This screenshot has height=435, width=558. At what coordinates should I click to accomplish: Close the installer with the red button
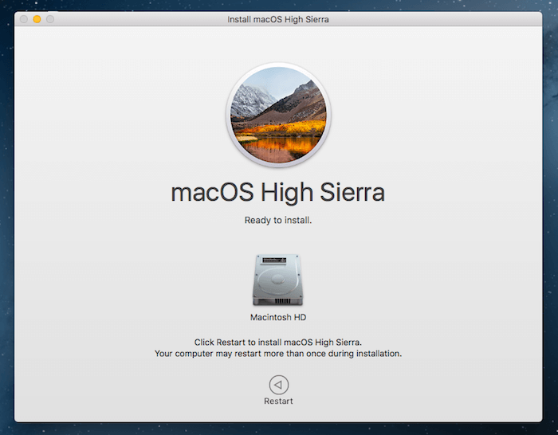pyautogui.click(x=24, y=19)
